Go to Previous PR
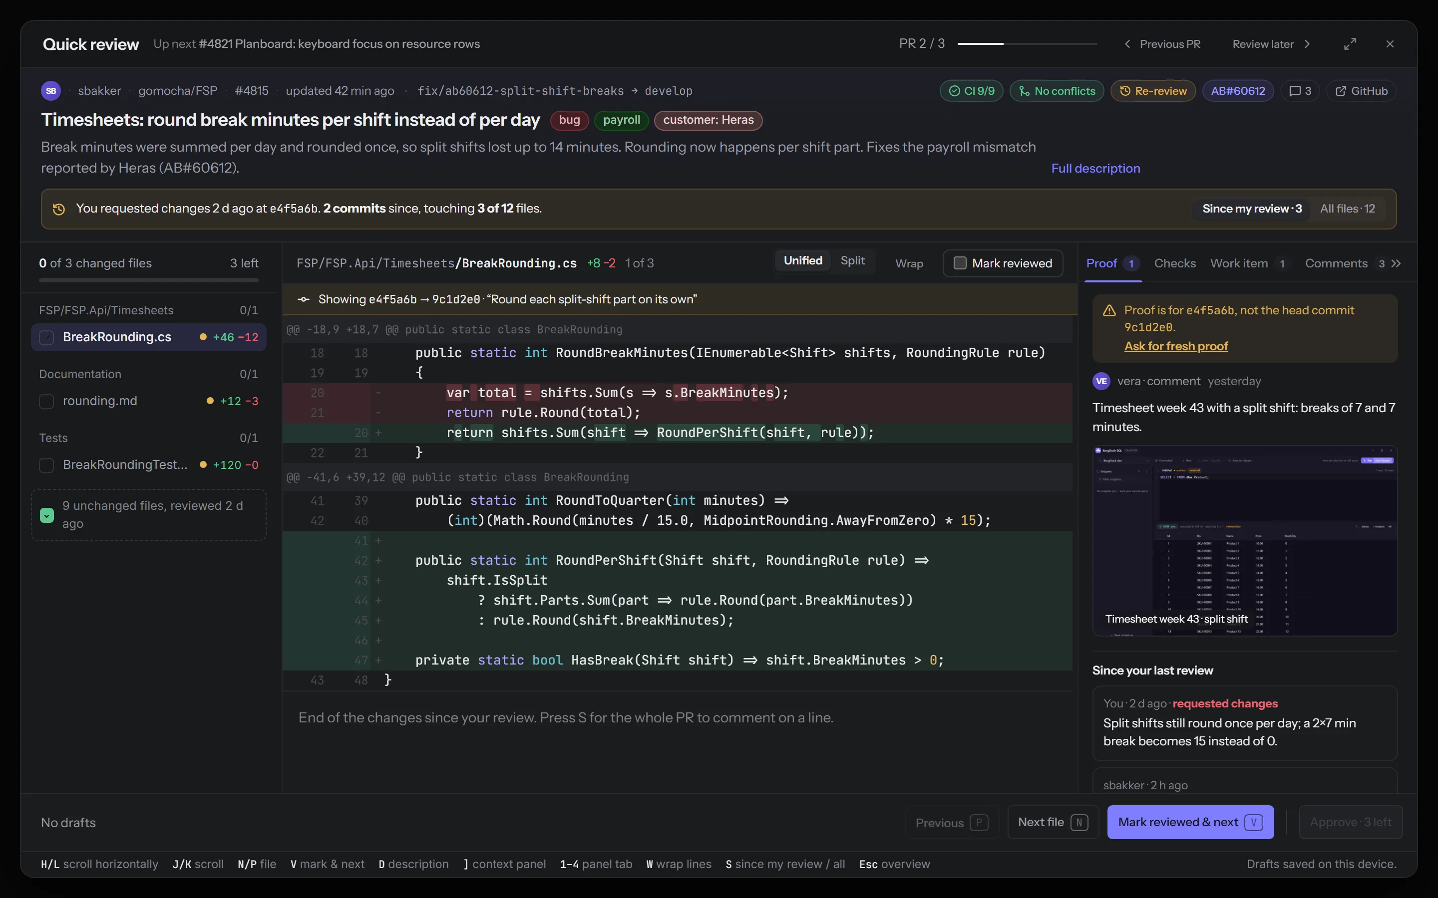1438x898 pixels. [1162, 44]
